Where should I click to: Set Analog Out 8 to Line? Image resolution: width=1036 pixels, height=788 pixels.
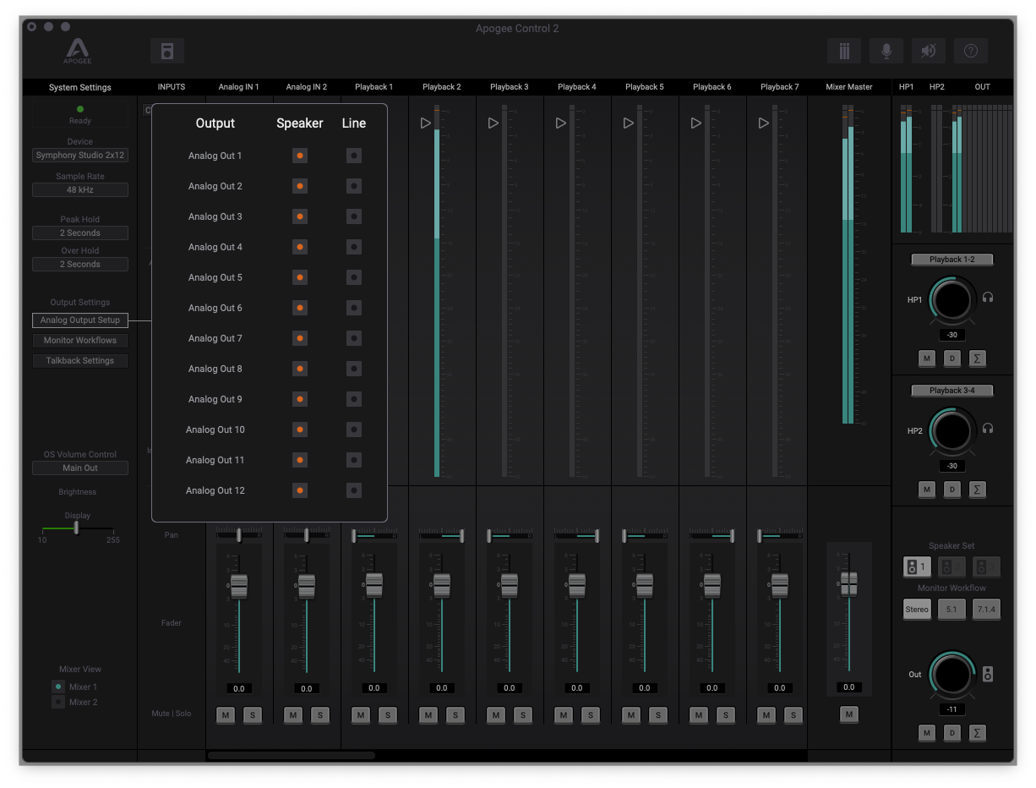click(354, 369)
